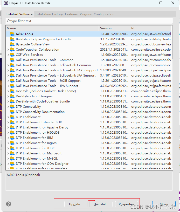The width and height of the screenshot is (180, 212).
Task: Expand the CodeTogether Collaboration tree node
Action: pyautogui.click(x=8, y=50)
